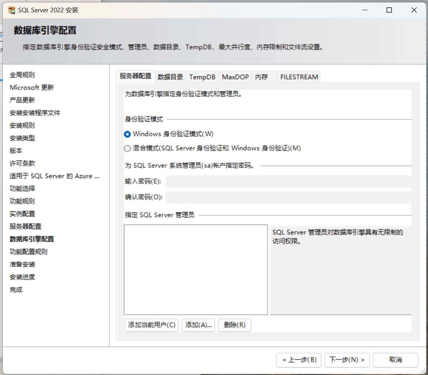Click the SQL Server administrators list box
The image size is (428, 375).
(196, 270)
